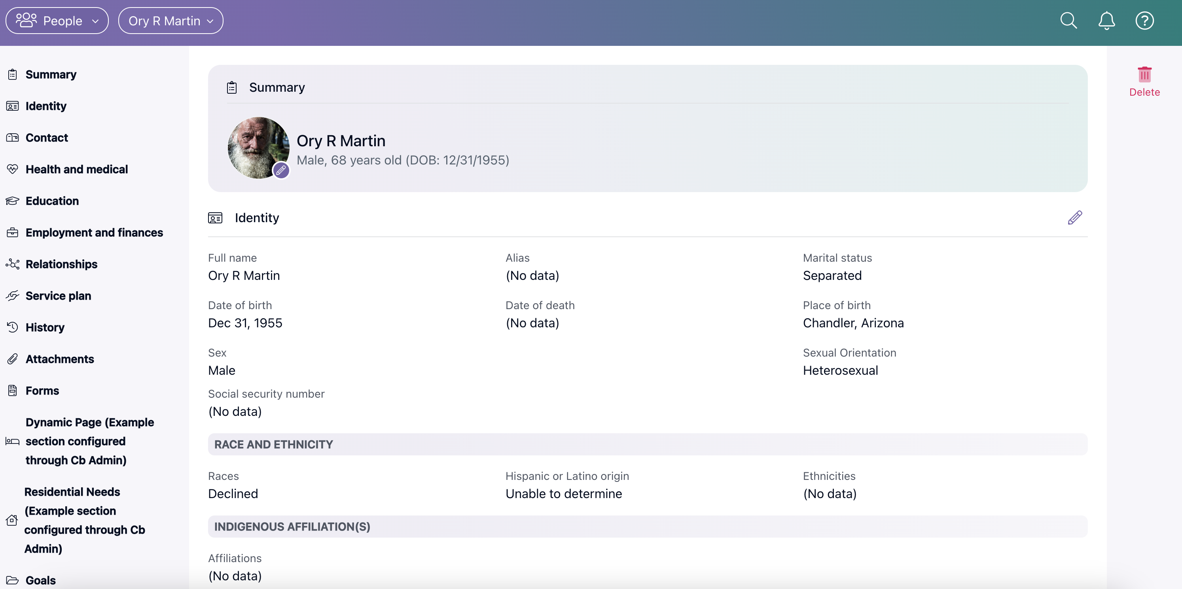Select the Health and medical heart icon
The image size is (1182, 589).
click(x=12, y=169)
